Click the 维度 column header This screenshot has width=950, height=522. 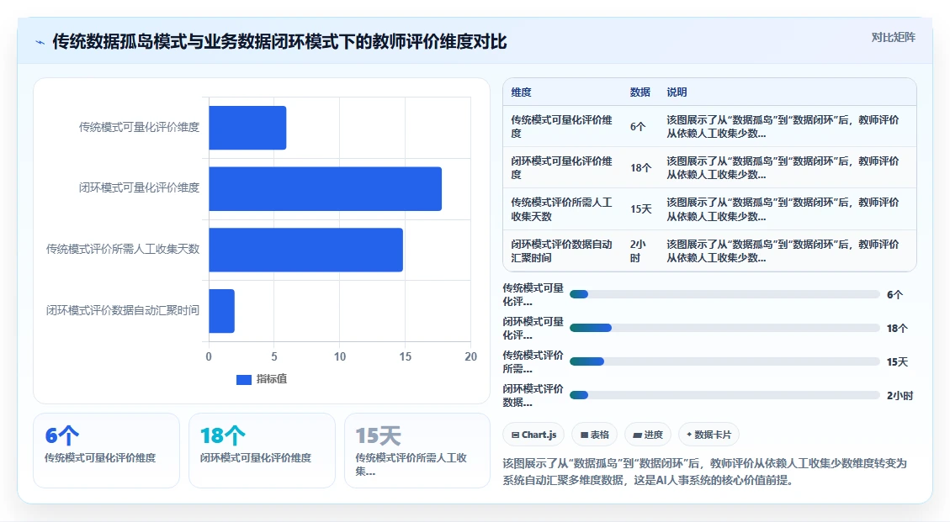click(x=521, y=92)
